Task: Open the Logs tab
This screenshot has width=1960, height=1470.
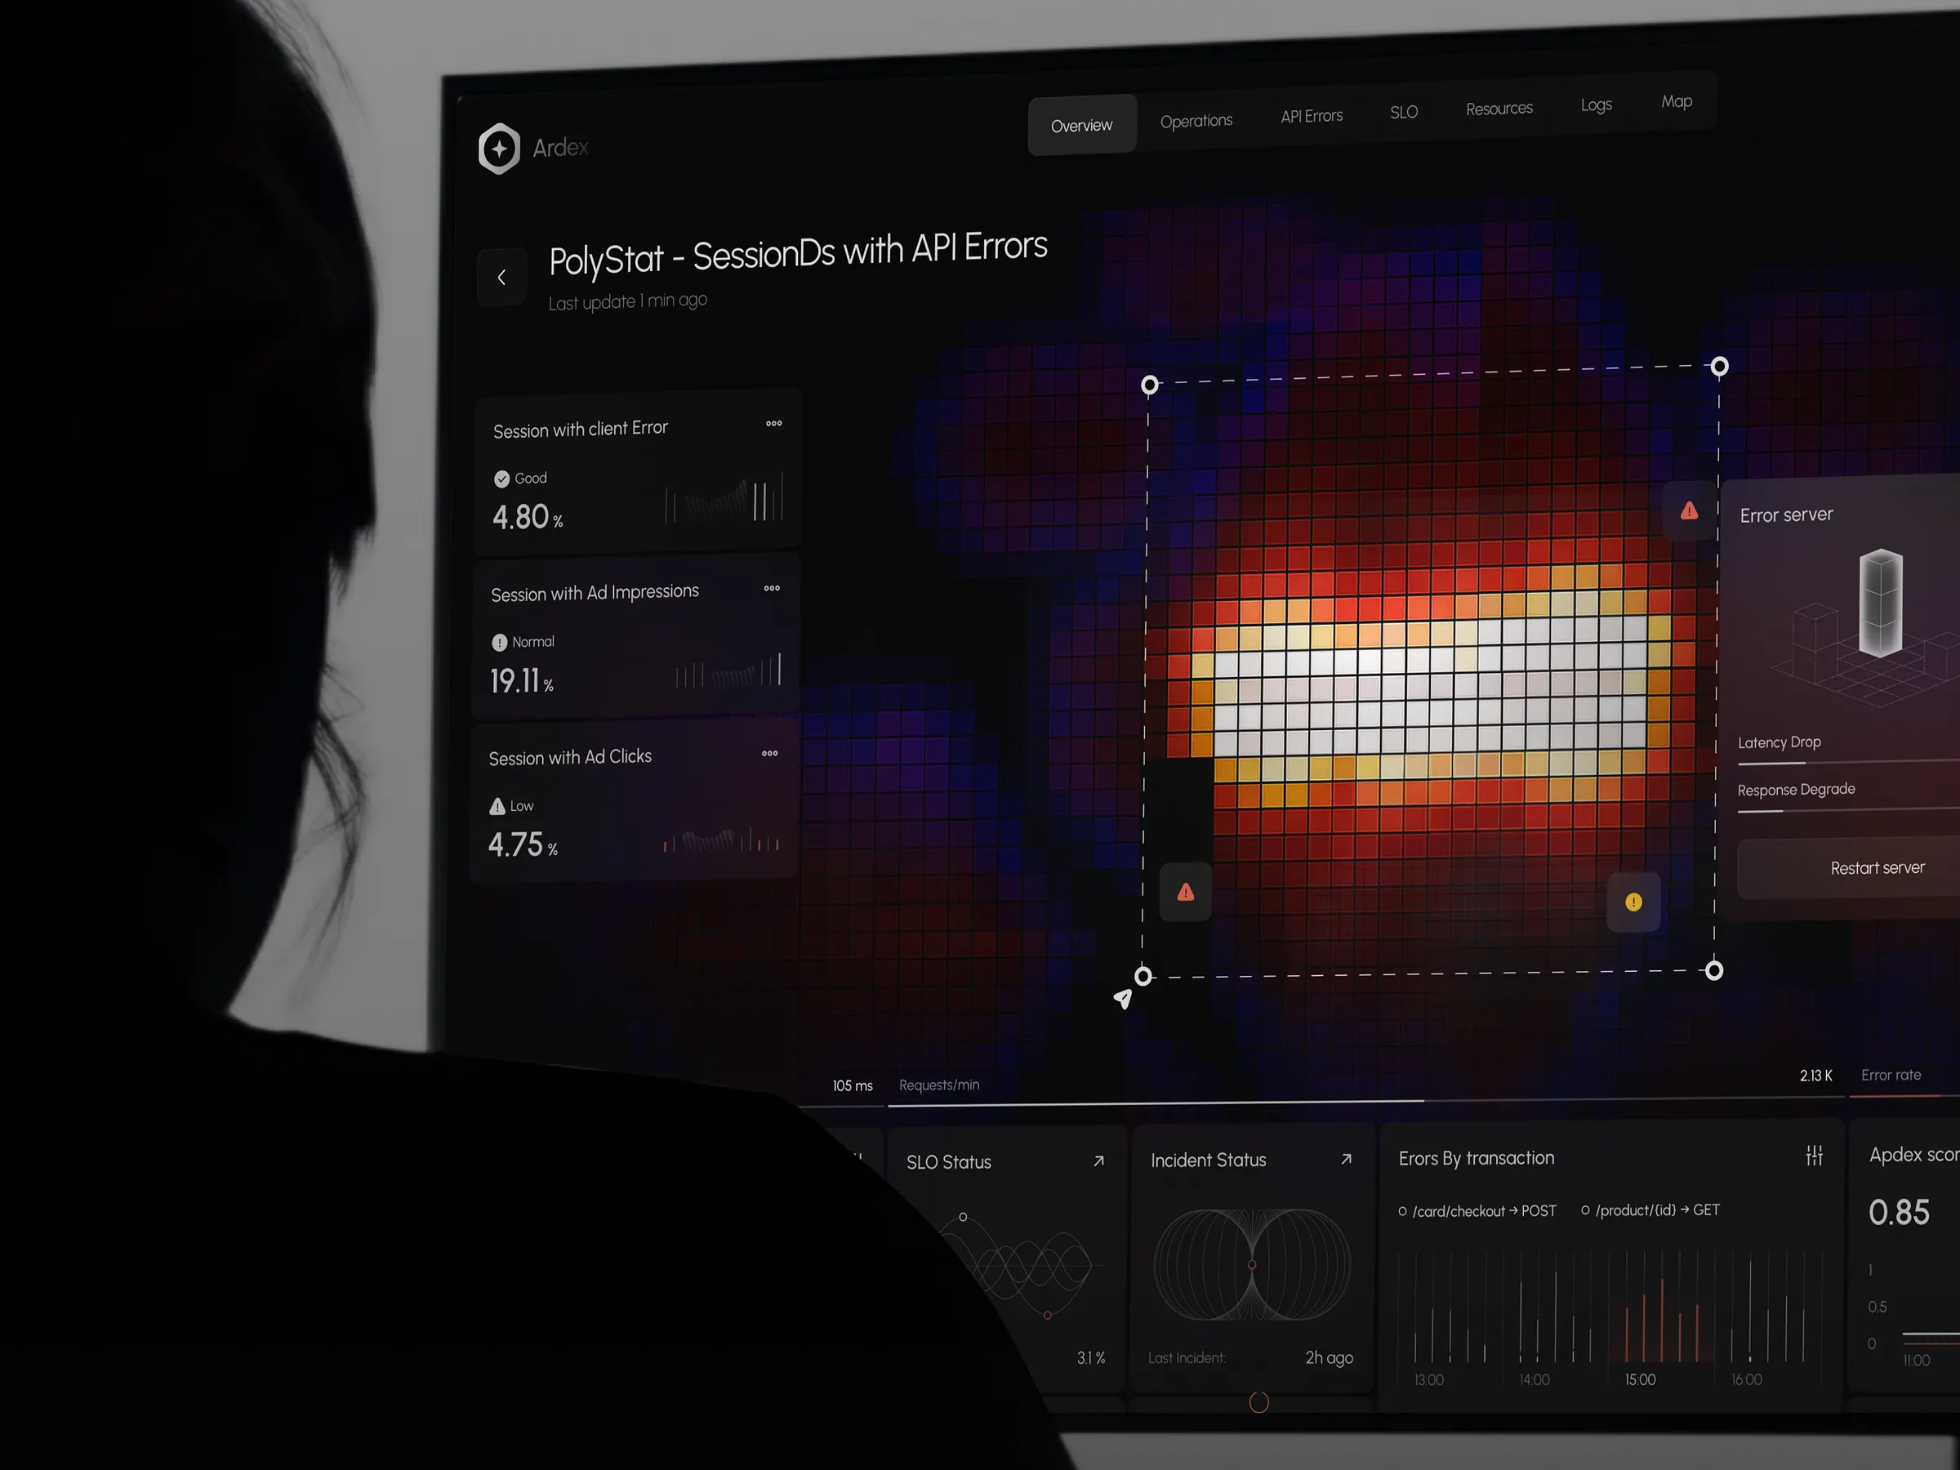Action: (1596, 105)
